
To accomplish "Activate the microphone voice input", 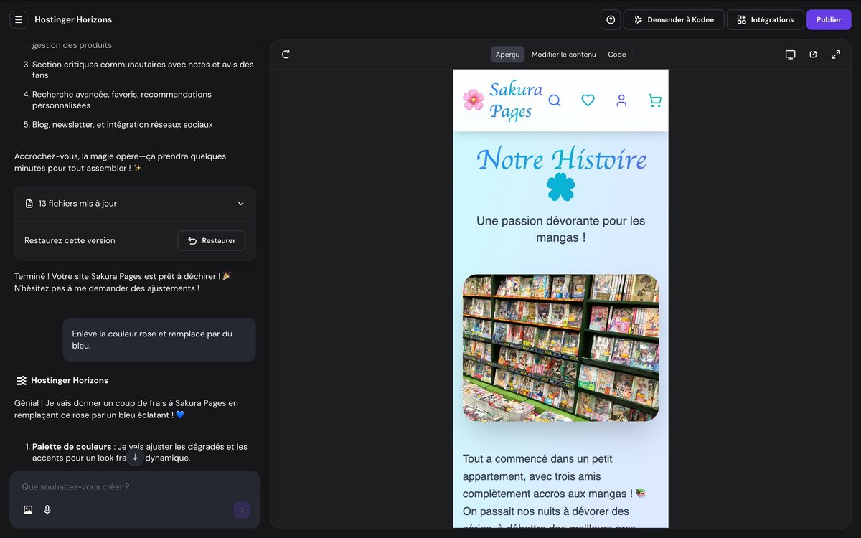I will [x=47, y=510].
